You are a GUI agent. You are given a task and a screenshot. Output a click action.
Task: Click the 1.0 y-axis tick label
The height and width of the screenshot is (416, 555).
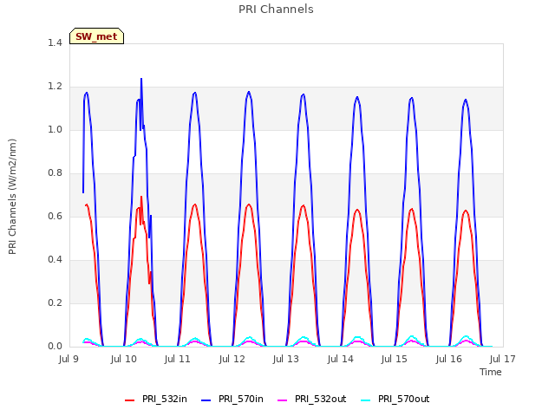click(x=55, y=129)
